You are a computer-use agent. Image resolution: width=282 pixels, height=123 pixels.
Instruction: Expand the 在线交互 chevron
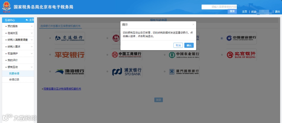tap(32, 33)
